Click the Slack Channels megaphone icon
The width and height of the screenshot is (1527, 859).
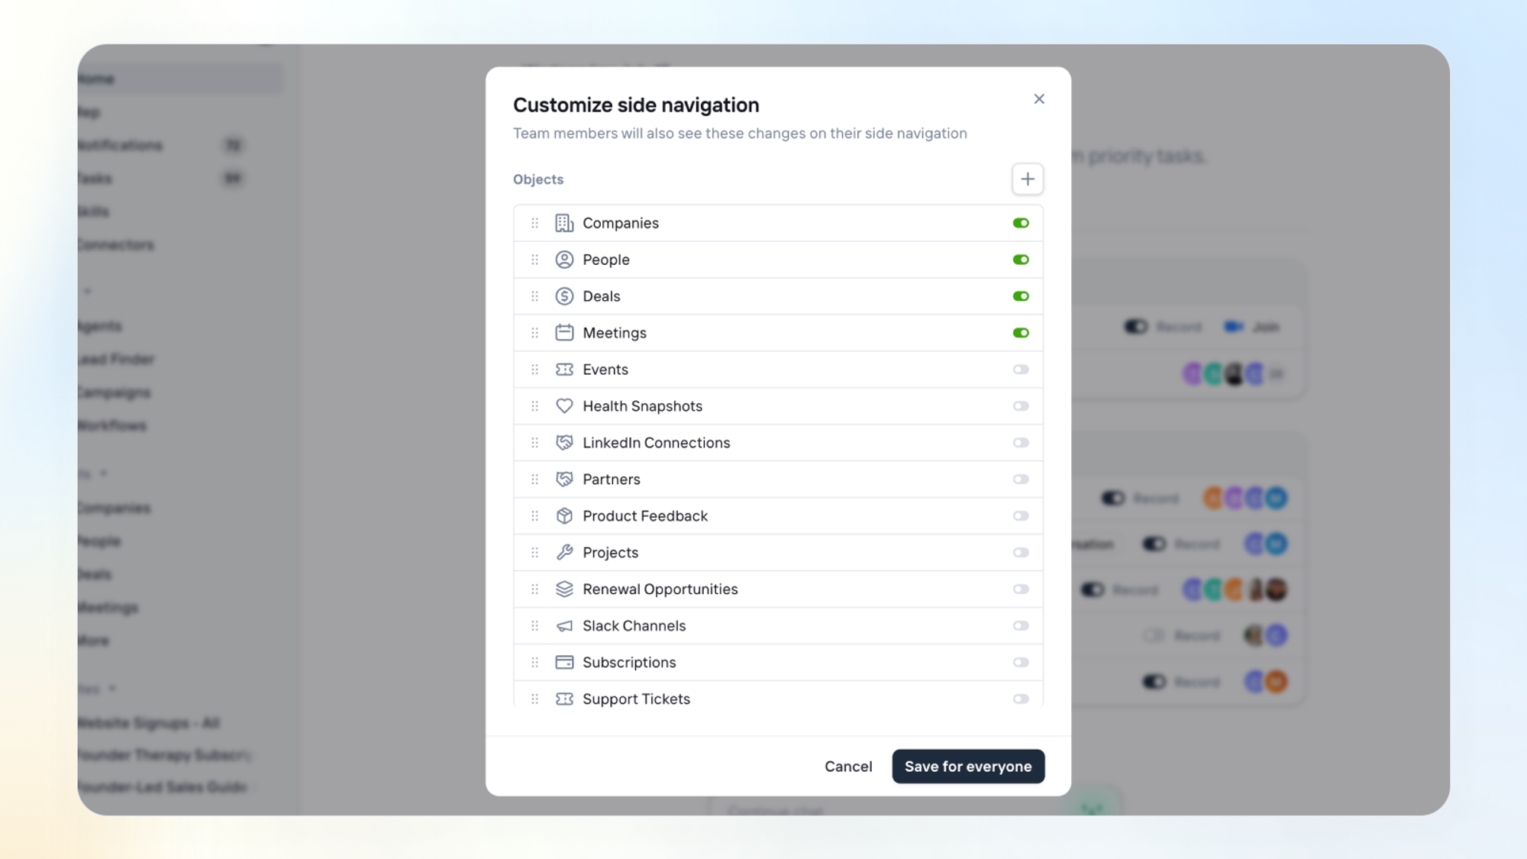[564, 626]
